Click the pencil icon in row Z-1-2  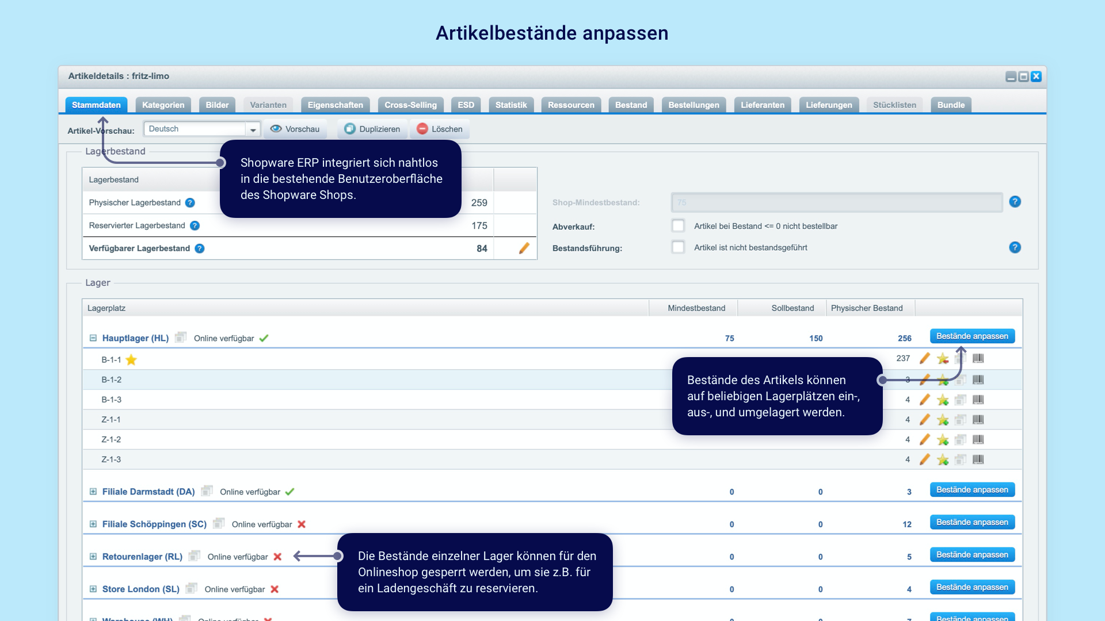tap(924, 439)
